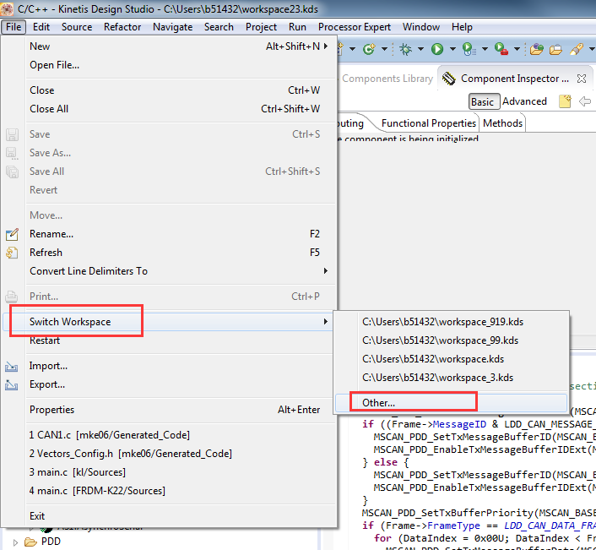The height and width of the screenshot is (550, 596).
Task: Select workspace_3.kds from submenu
Action: (x=451, y=378)
